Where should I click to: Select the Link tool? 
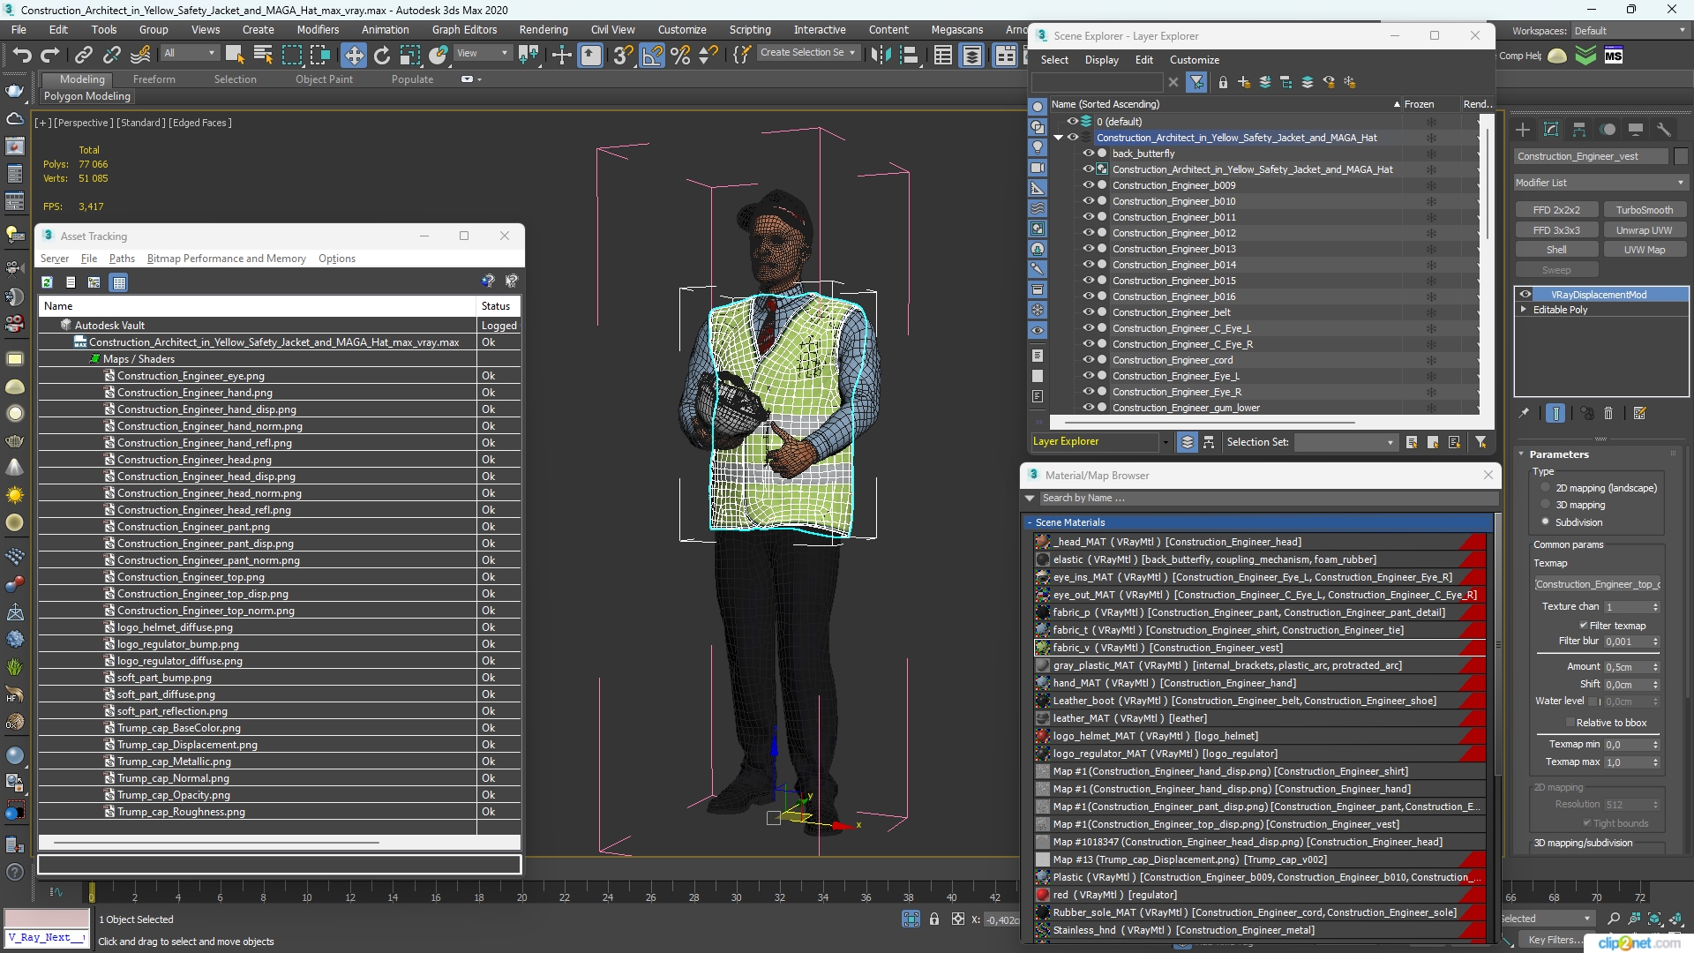83,55
